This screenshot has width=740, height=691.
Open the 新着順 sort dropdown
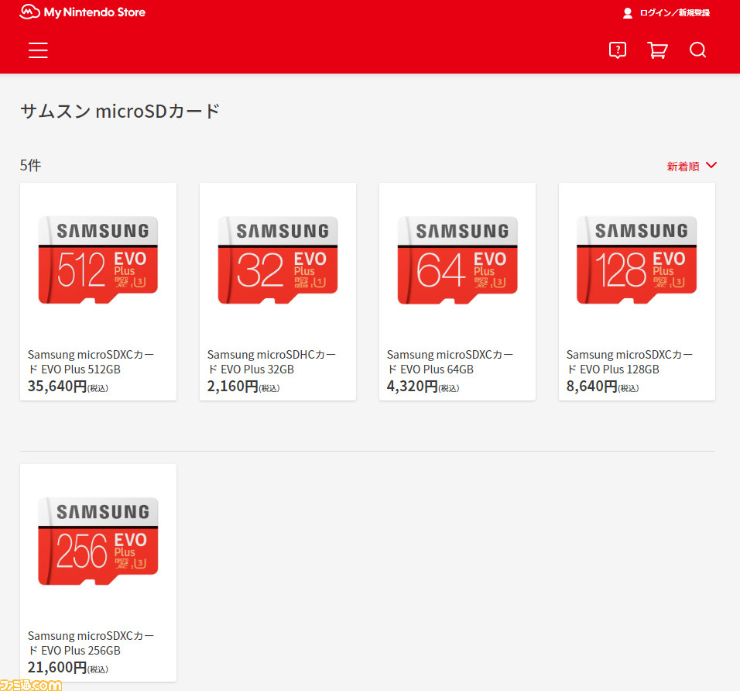[x=692, y=166]
